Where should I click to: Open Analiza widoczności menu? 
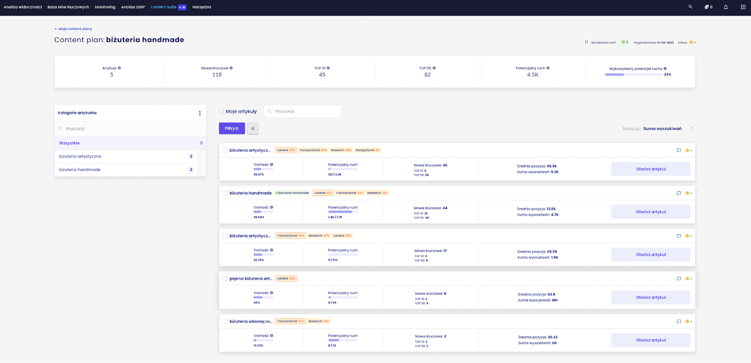[x=23, y=7]
